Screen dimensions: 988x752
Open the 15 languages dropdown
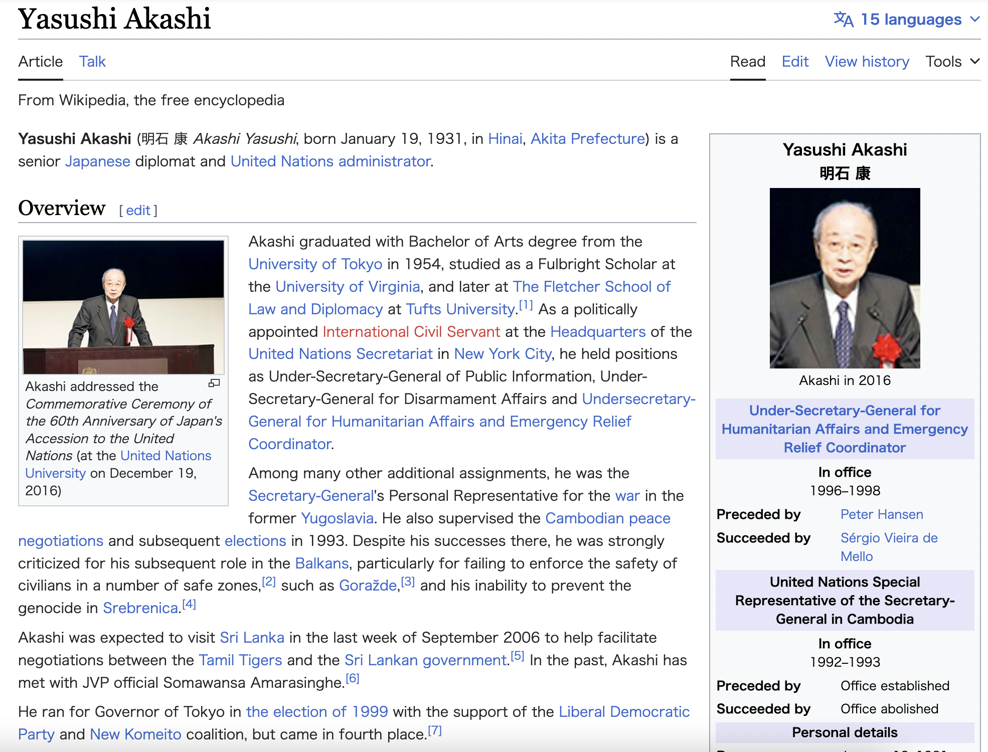(x=907, y=20)
